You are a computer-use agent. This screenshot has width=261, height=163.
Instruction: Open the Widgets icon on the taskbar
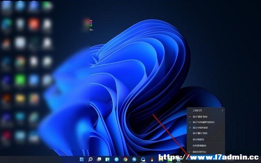coord(107,160)
